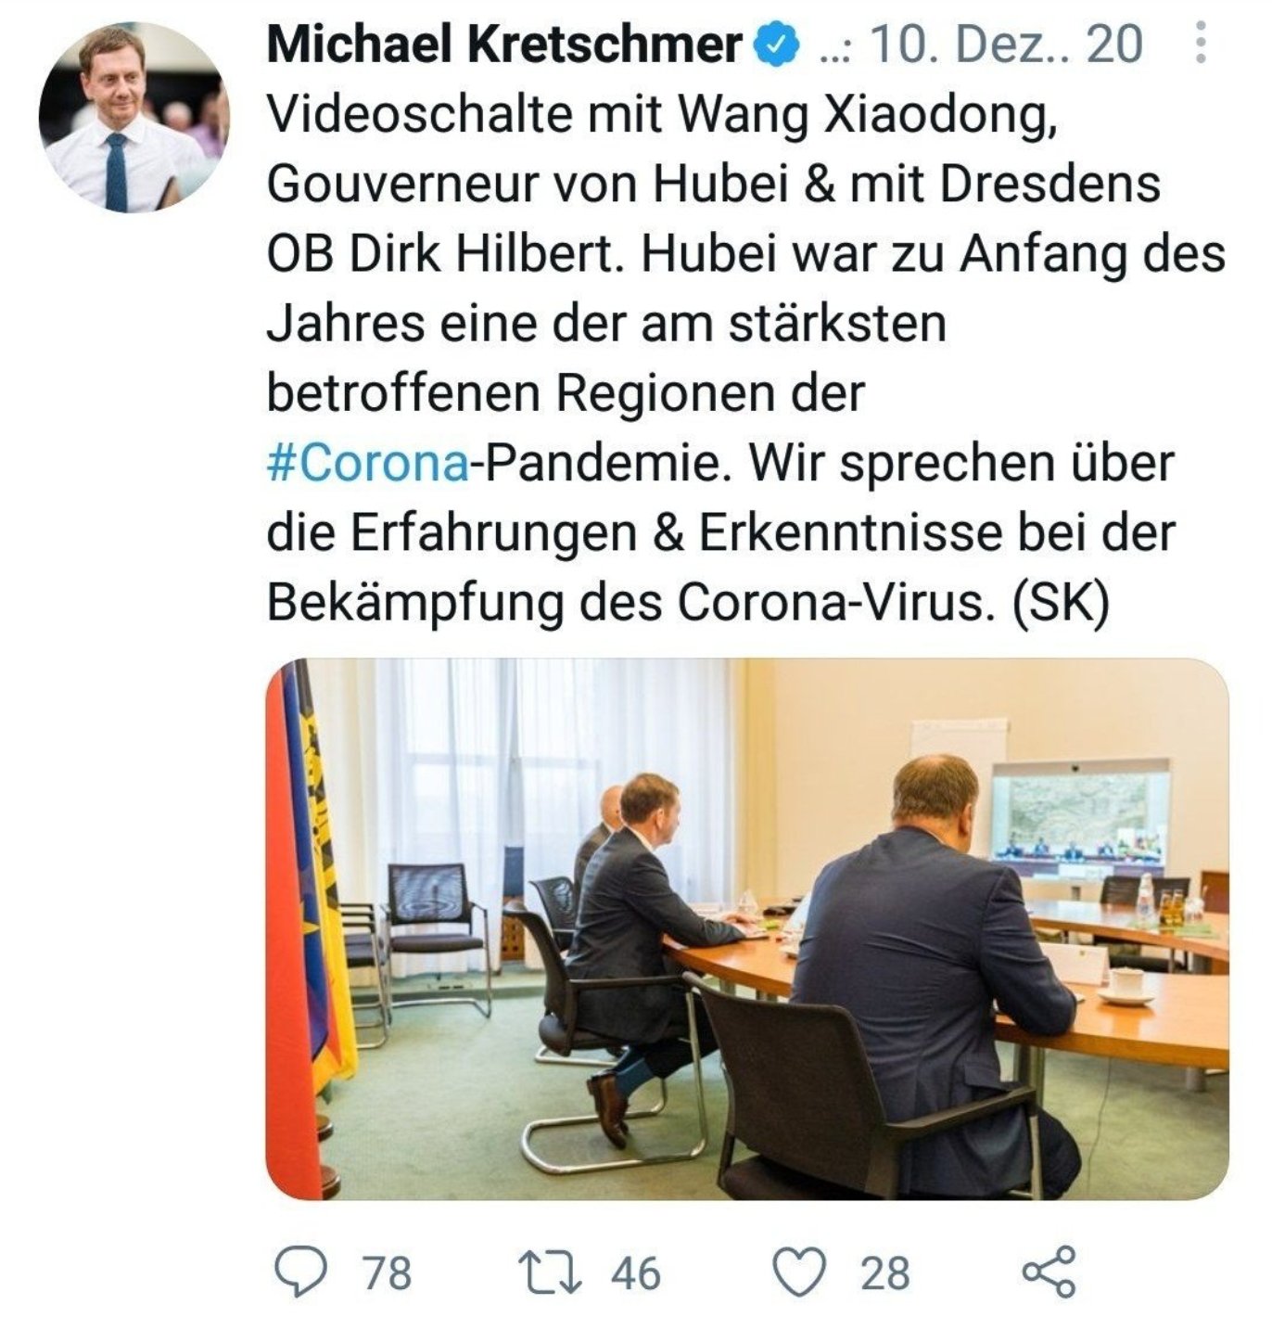Click the retweet count 46
Screen dimensions: 1272x1330
tap(635, 1272)
